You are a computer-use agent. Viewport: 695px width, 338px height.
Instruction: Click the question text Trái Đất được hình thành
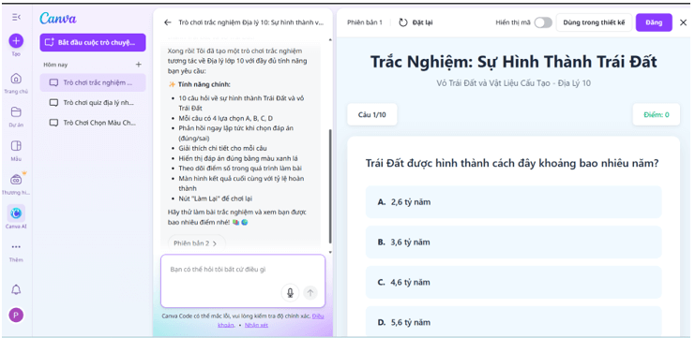512,163
